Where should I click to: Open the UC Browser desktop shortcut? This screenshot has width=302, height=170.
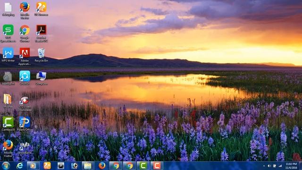tap(41, 9)
